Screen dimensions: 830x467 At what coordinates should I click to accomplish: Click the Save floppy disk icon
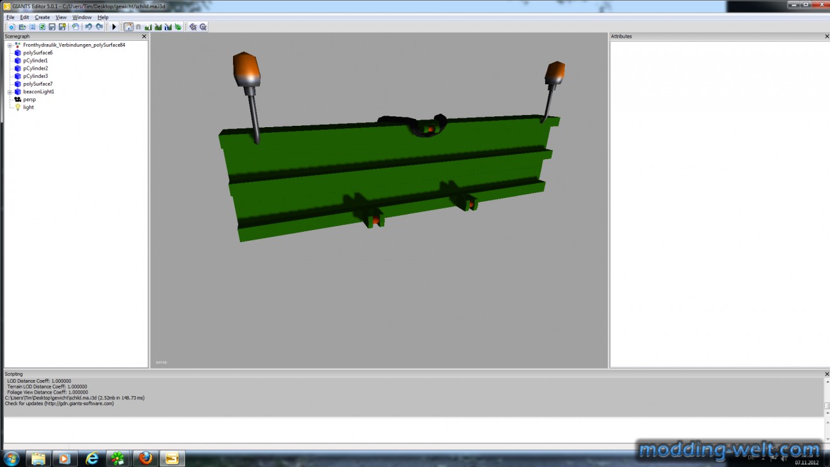tap(52, 27)
